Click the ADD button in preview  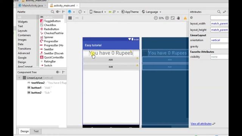click(111, 60)
